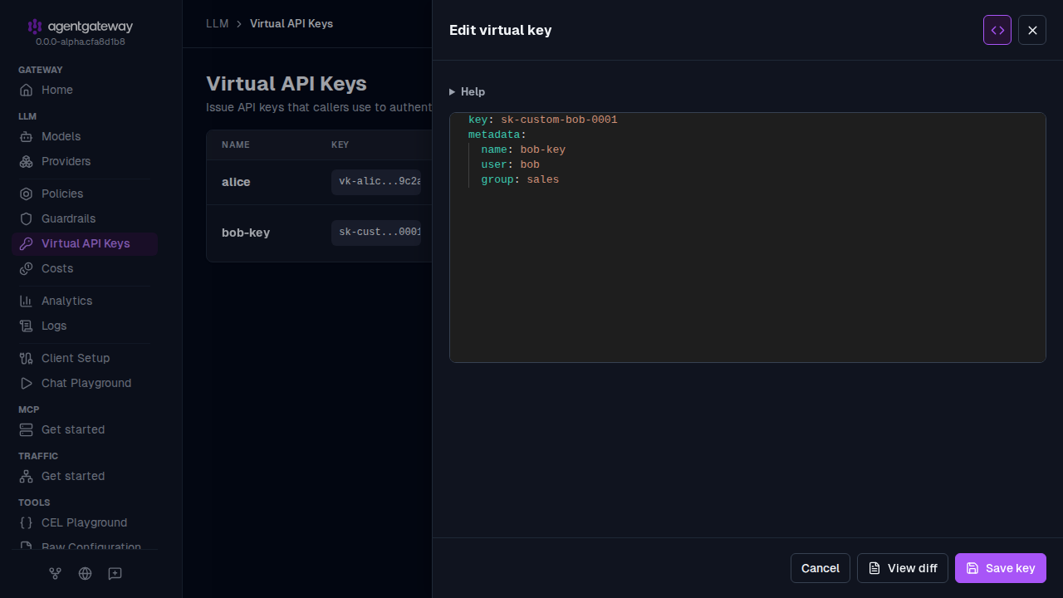Open View diff
The width and height of the screenshot is (1063, 598).
(x=903, y=568)
